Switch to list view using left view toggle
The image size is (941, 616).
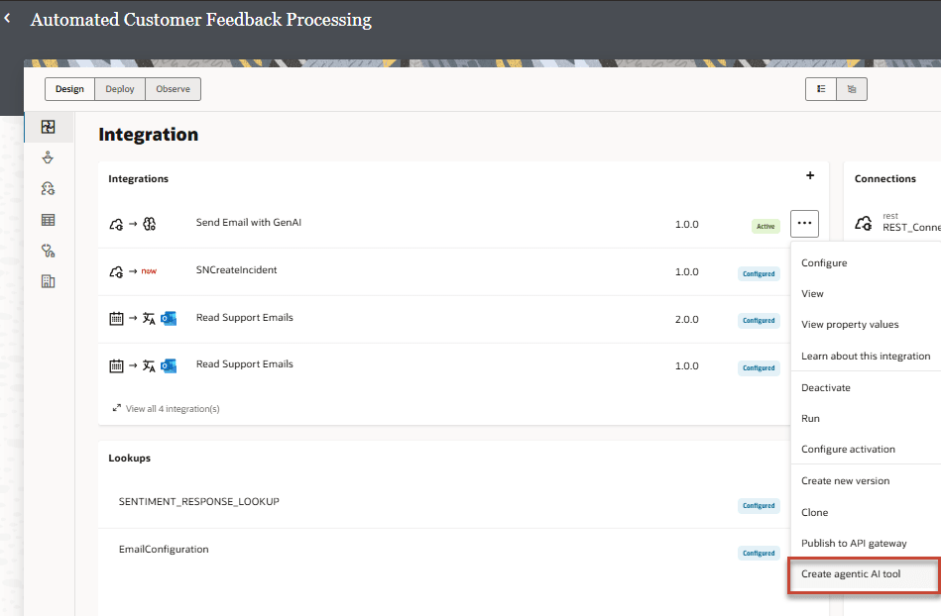pyautogui.click(x=820, y=88)
